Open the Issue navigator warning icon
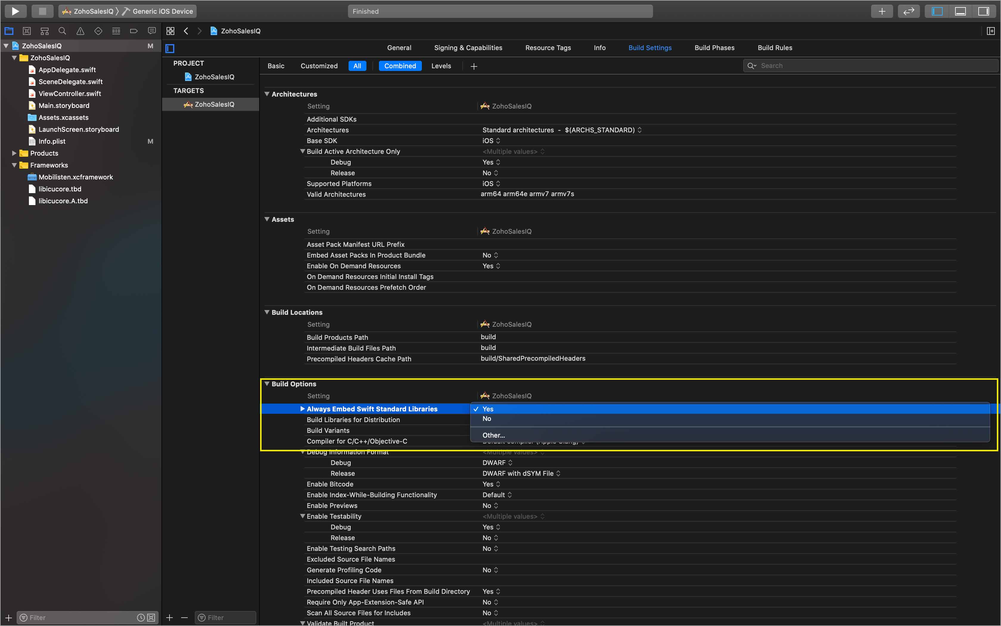Viewport: 1001px width, 626px height. 80,31
